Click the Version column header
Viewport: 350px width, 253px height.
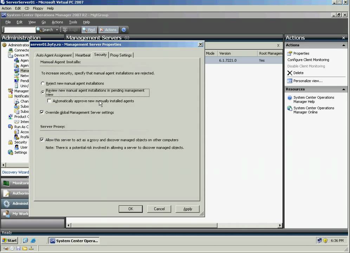pos(237,53)
